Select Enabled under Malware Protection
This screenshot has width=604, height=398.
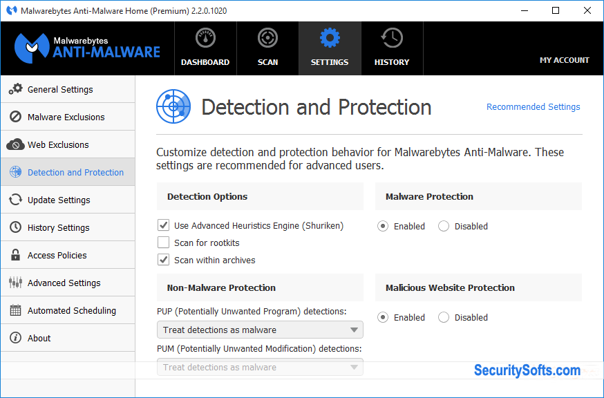[x=383, y=226]
